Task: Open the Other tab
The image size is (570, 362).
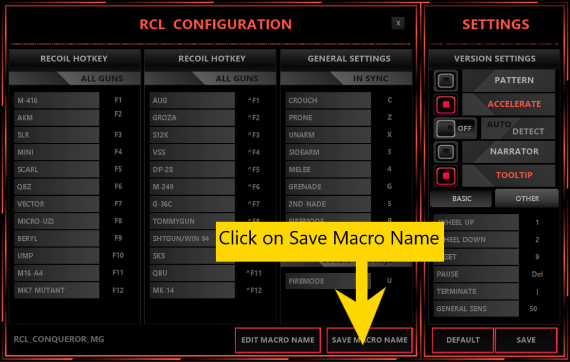Action: pos(527,199)
